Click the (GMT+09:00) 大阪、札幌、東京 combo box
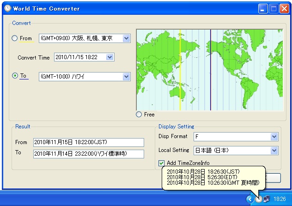 click(x=85, y=38)
